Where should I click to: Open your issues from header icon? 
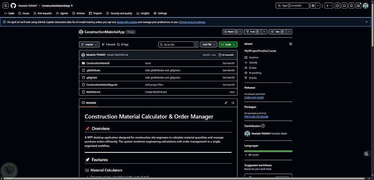[x=337, y=6]
